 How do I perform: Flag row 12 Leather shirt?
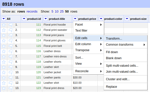[11, 83]
